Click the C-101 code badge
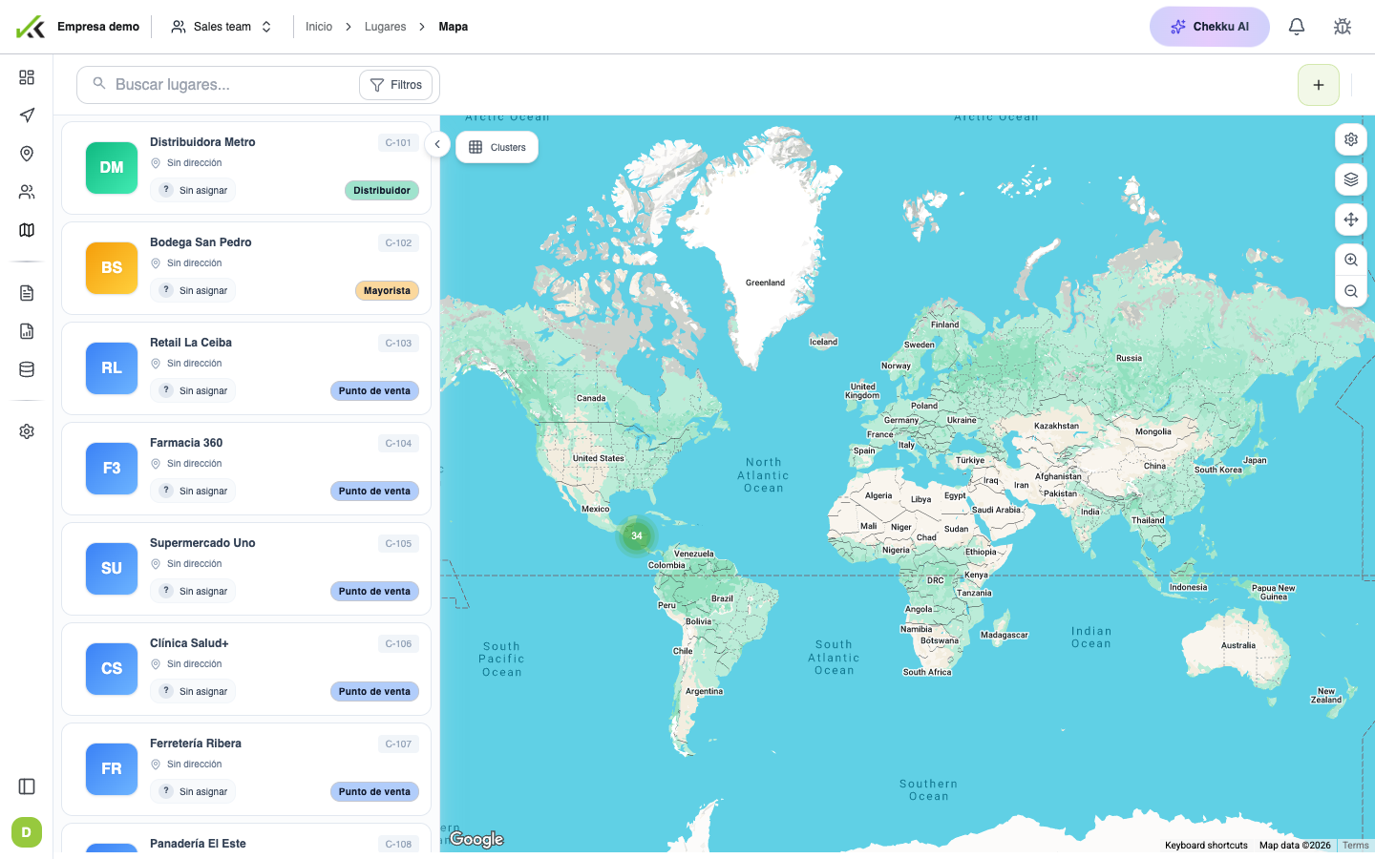Screen dimensions: 1375x859 [x=398, y=143]
